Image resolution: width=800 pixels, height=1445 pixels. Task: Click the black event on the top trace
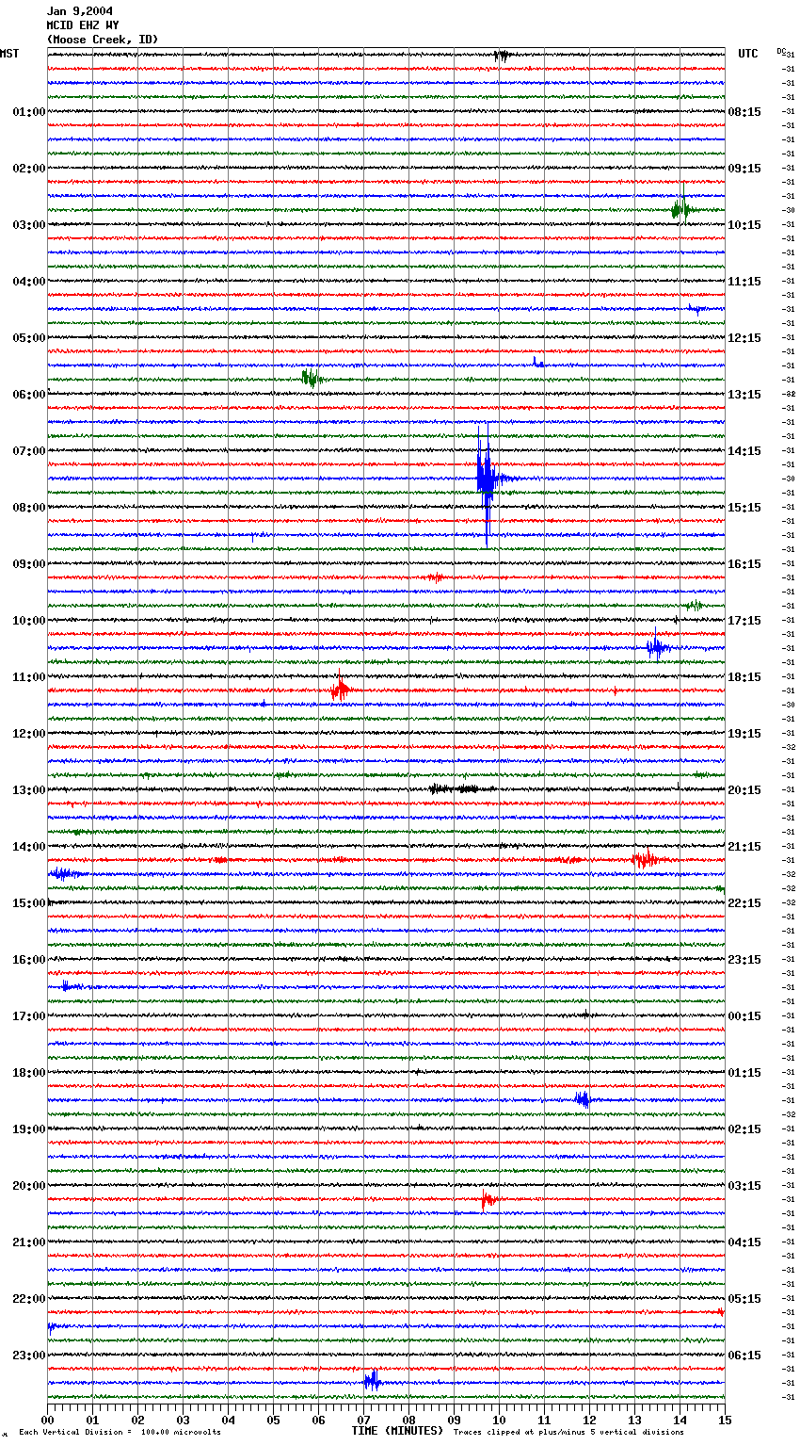502,56
